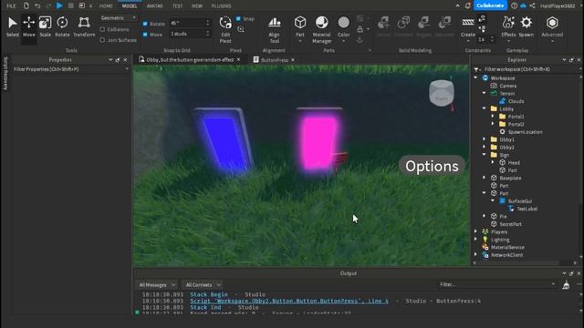Viewport: 584px width, 328px height.
Task: Switch to the HOME ribbon tab
Action: pyautogui.click(x=106, y=6)
